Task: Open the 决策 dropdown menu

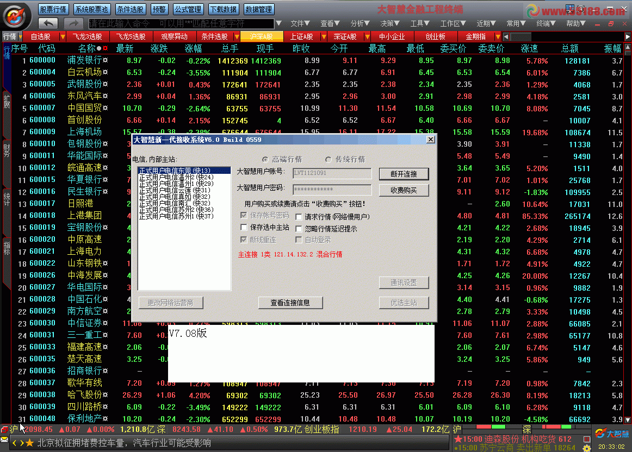Action: point(390,24)
